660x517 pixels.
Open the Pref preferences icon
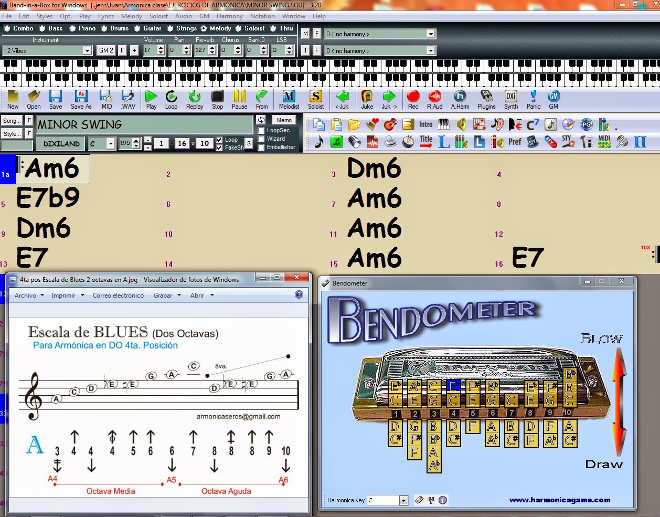pyautogui.click(x=515, y=142)
